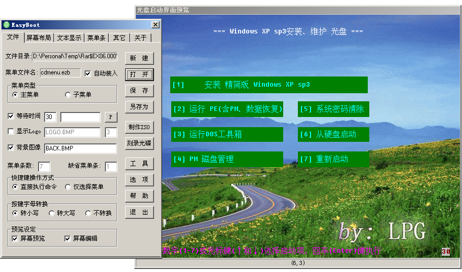Select the 子菜单 radio button

point(68,95)
